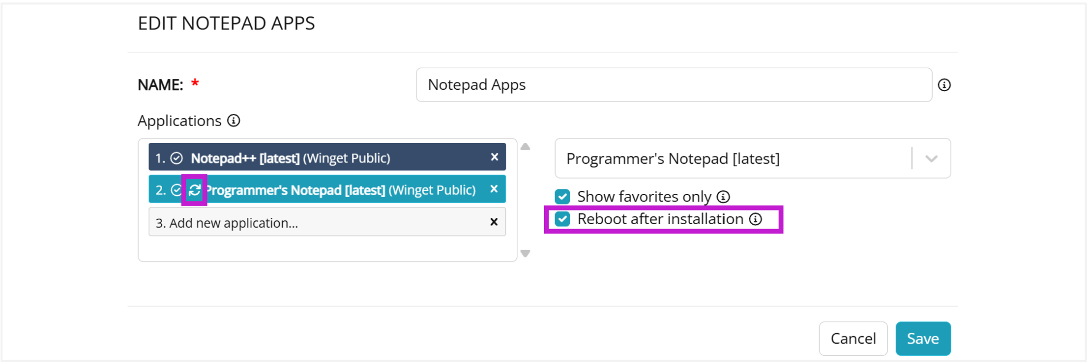Viewport: 1088px width, 364px height.
Task: Move application down with the down arrow
Action: pyautogui.click(x=525, y=253)
